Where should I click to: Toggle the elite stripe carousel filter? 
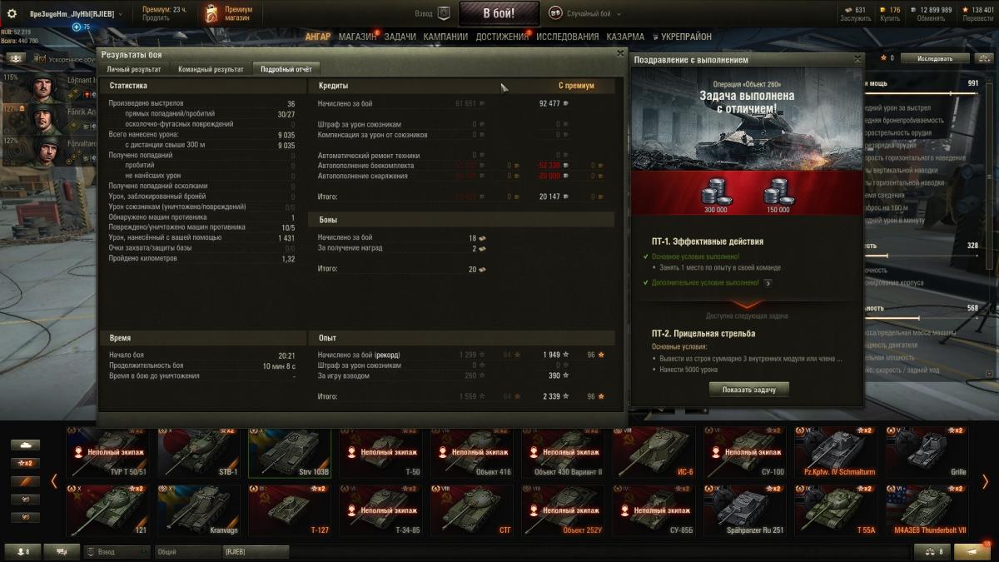tap(25, 481)
